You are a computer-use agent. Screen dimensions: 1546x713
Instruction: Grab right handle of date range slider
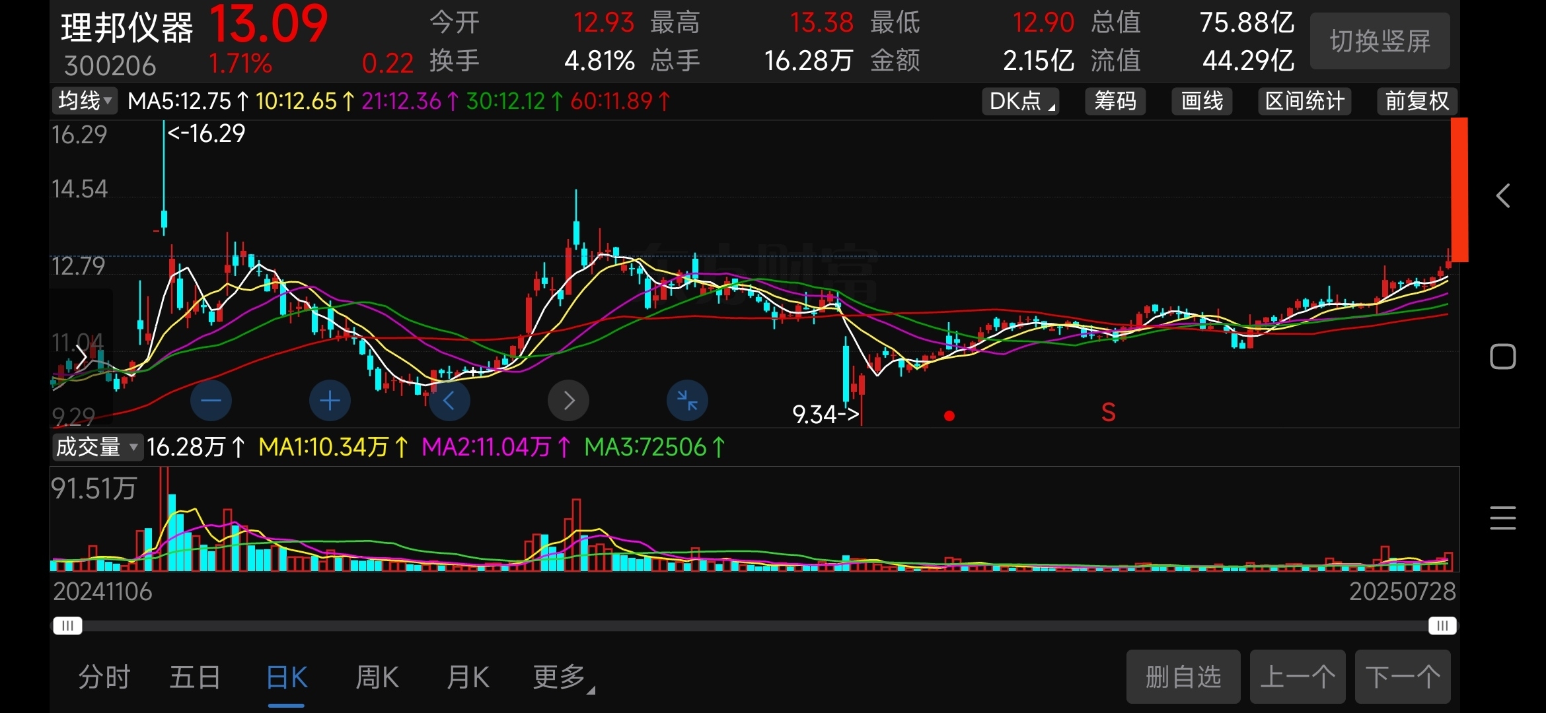[1442, 625]
